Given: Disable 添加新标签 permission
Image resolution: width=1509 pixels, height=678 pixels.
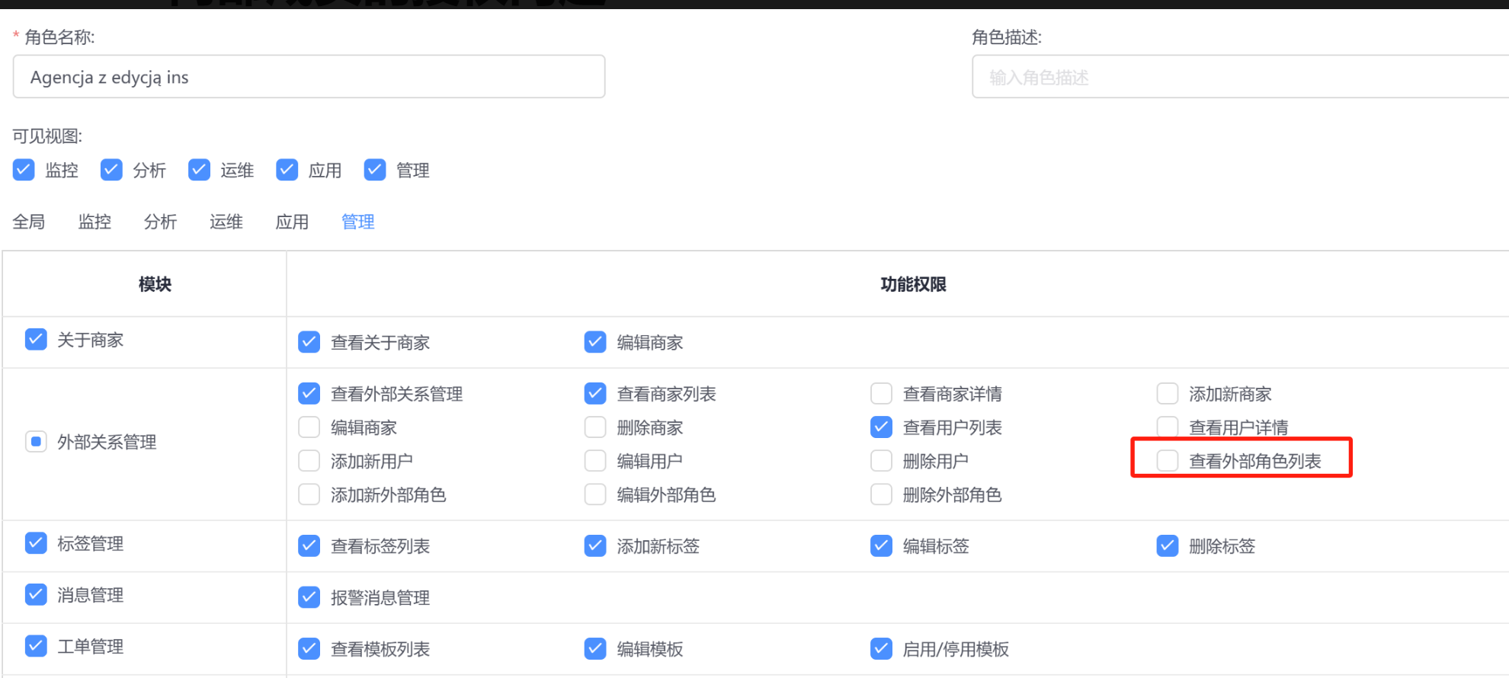Looking at the screenshot, I should pos(595,545).
